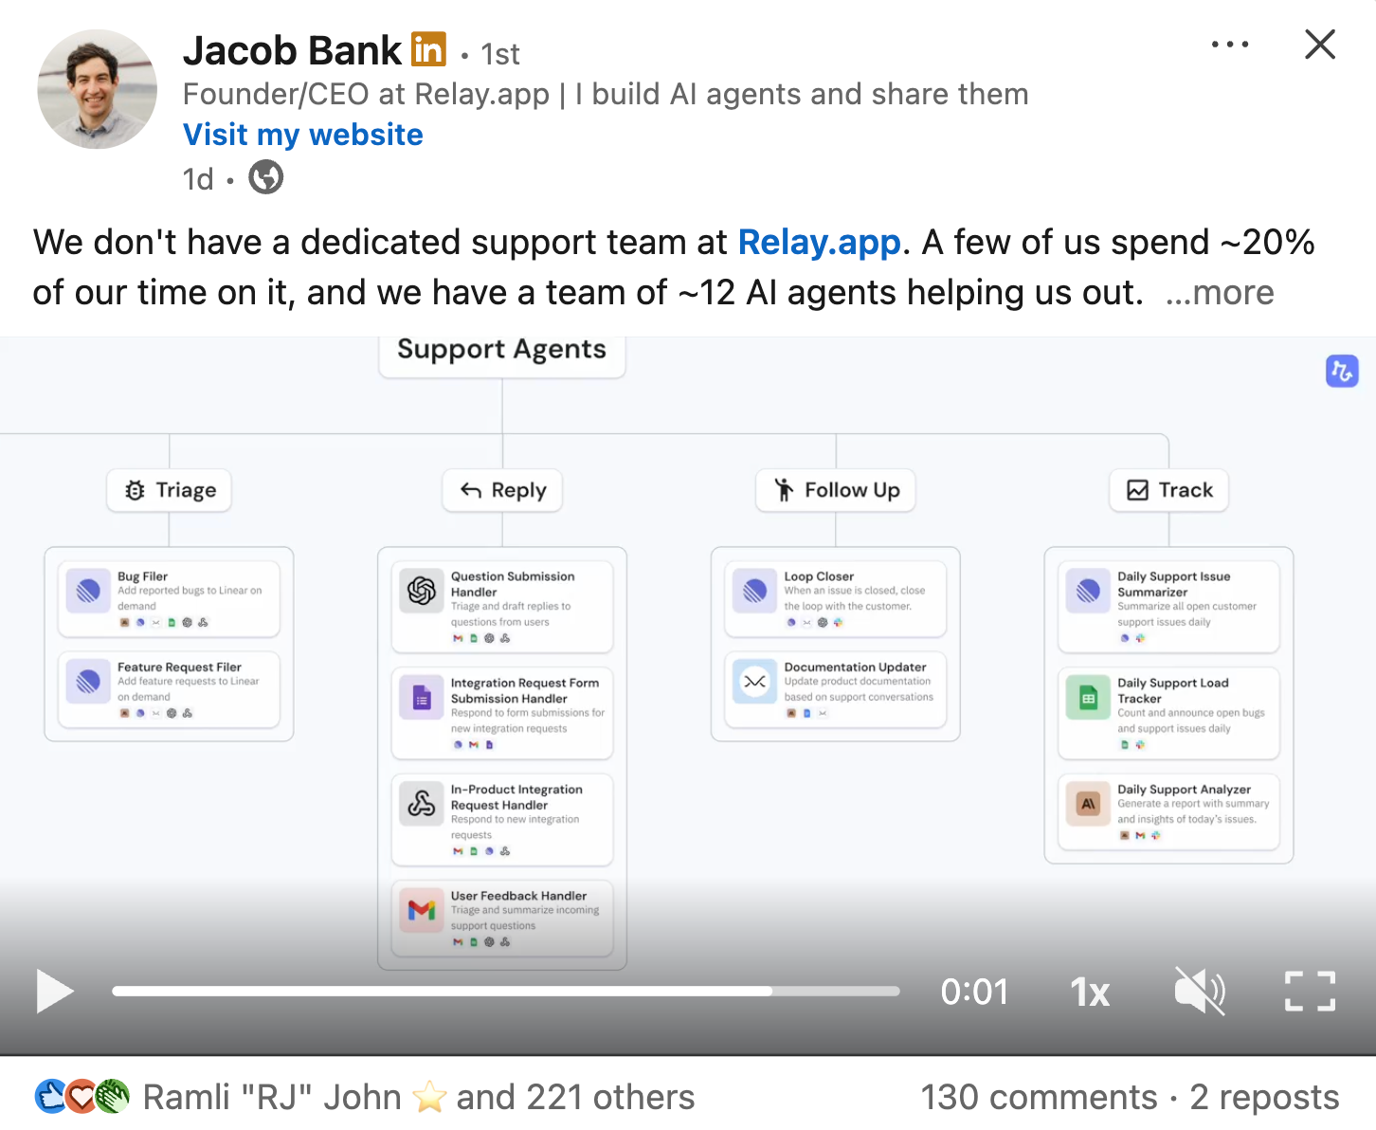The height and width of the screenshot is (1130, 1376).
Task: Click the 1st connection degree label
Action: point(500,54)
